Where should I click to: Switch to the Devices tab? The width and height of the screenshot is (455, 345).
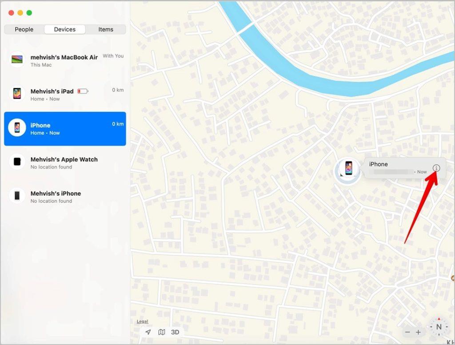(x=65, y=29)
